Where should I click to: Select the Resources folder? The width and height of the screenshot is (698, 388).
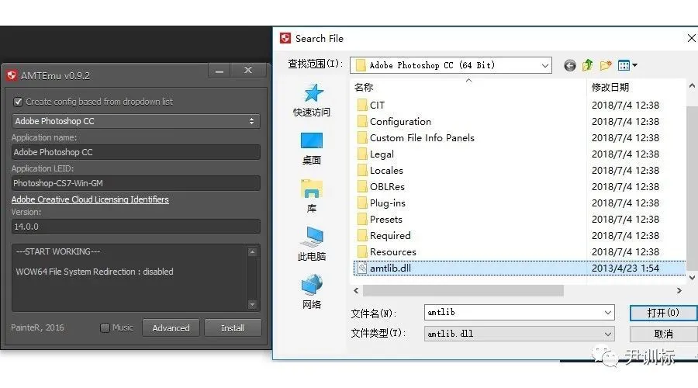(393, 251)
